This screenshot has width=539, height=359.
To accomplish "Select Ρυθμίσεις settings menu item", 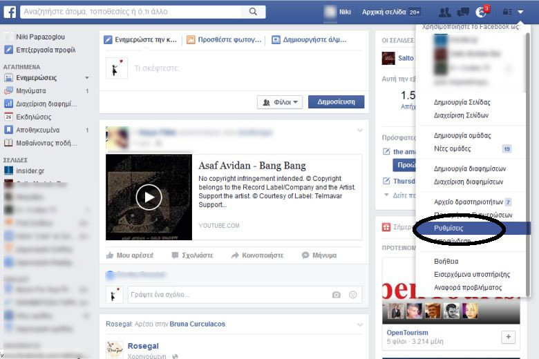I will click(473, 228).
